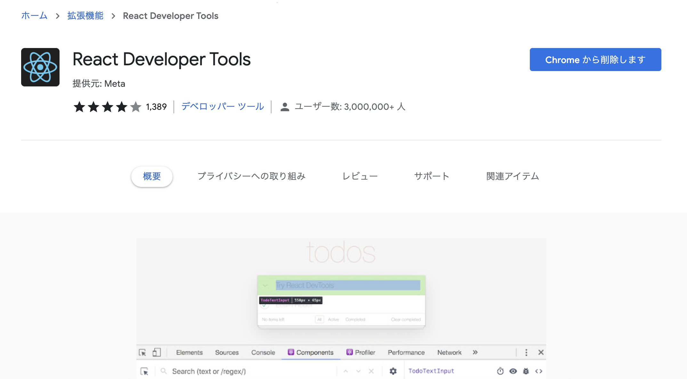Image resolution: width=687 pixels, height=379 pixels.
Task: Open React DevTools settings gear
Action: point(393,371)
